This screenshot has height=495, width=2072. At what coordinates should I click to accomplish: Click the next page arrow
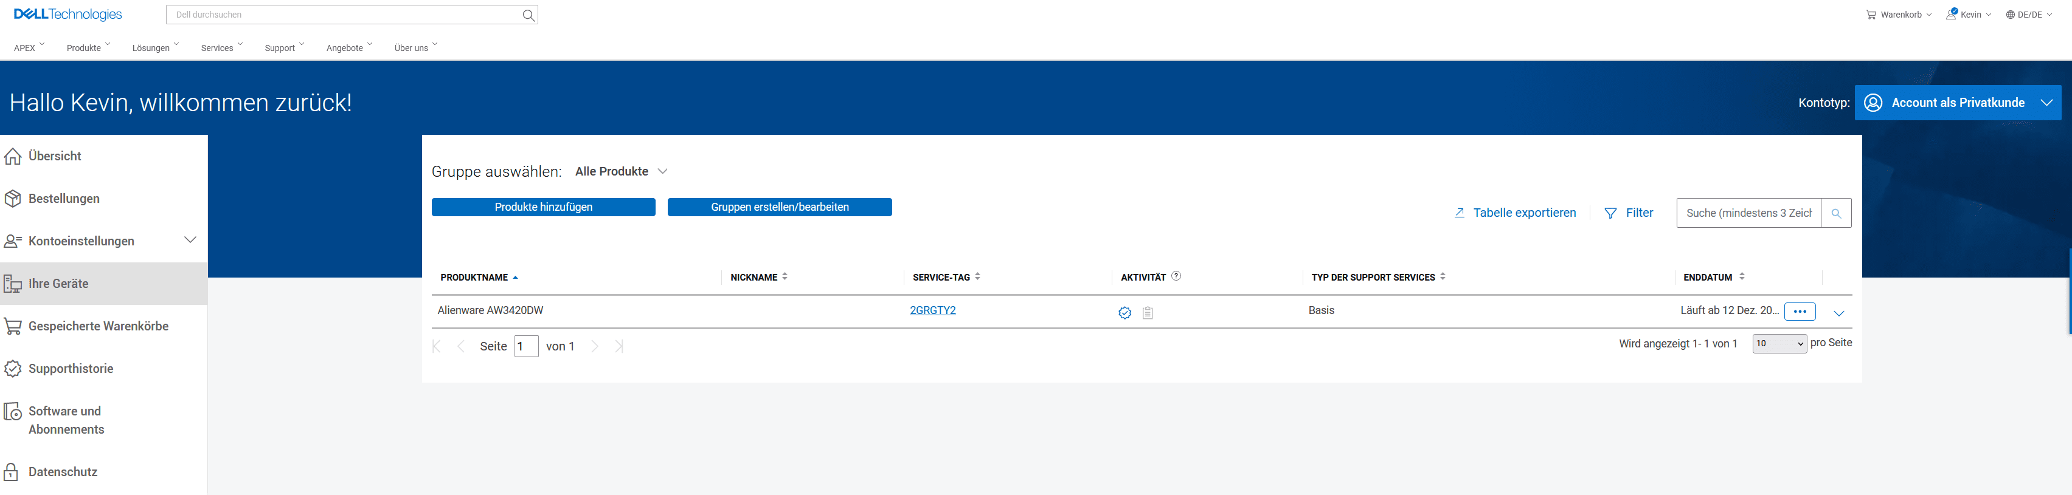tap(595, 346)
